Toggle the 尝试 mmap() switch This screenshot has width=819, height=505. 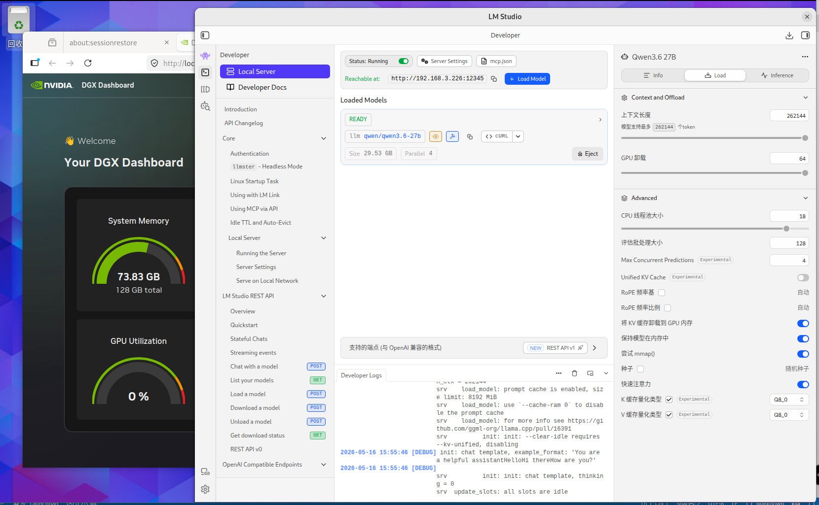pos(803,354)
